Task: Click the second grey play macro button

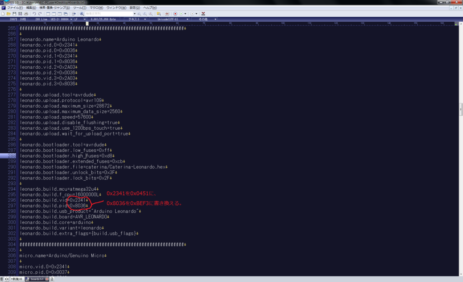Action: point(192,14)
